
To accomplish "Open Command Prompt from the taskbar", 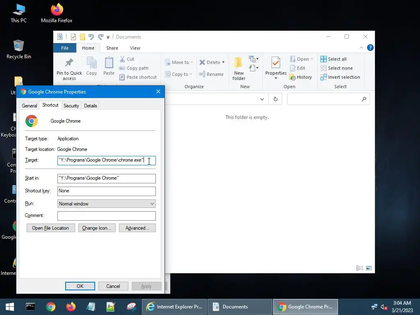I will click(x=30, y=307).
